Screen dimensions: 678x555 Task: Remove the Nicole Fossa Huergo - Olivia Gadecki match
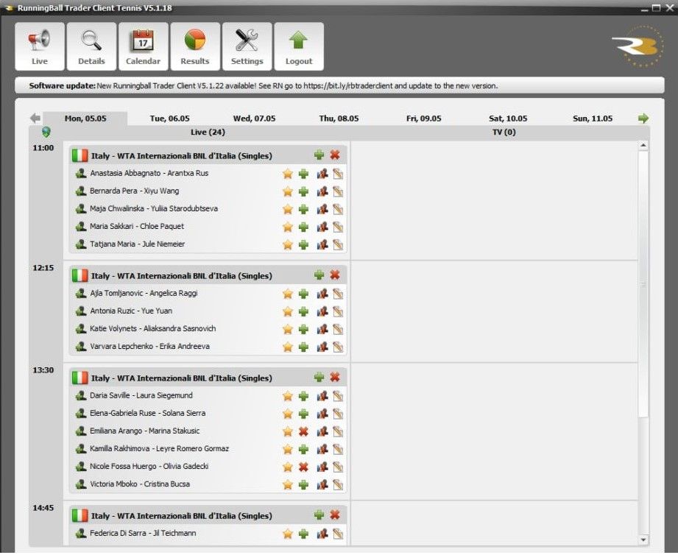pyautogui.click(x=303, y=467)
